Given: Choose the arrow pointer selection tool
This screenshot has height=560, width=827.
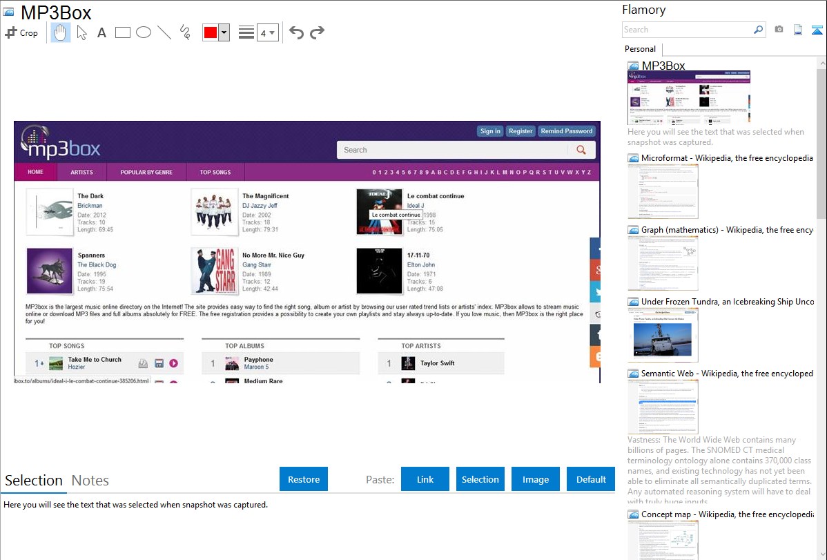Looking at the screenshot, I should [x=81, y=32].
